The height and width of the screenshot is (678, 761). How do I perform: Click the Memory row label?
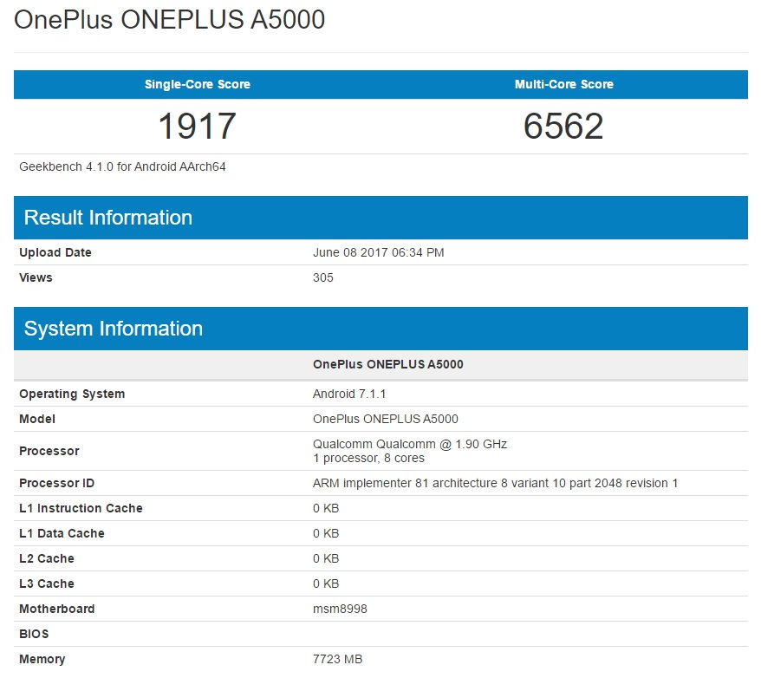(42, 660)
